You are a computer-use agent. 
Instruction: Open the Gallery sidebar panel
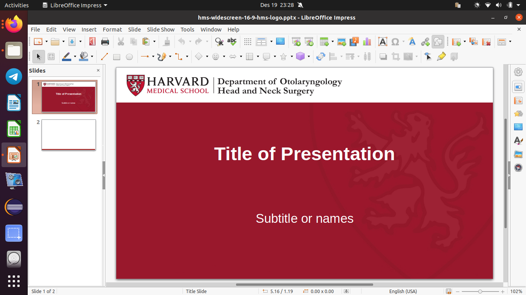518,154
